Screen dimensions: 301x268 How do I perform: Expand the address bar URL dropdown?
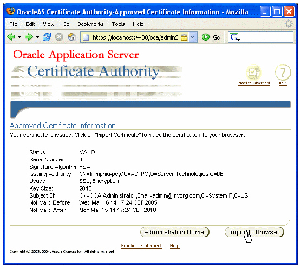(x=193, y=37)
